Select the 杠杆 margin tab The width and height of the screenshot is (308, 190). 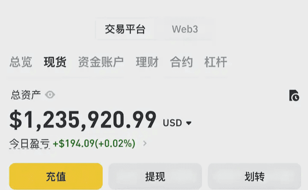[x=216, y=62]
